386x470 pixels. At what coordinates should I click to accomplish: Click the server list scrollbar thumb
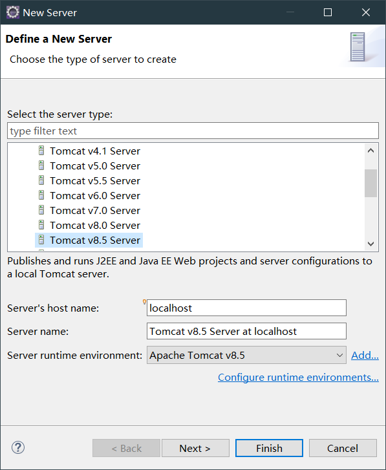tap(370, 183)
